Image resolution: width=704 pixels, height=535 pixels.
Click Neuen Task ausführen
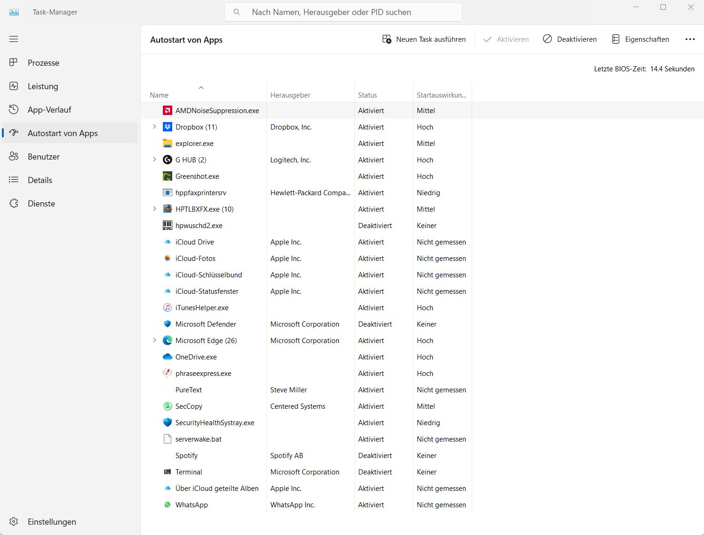[424, 39]
